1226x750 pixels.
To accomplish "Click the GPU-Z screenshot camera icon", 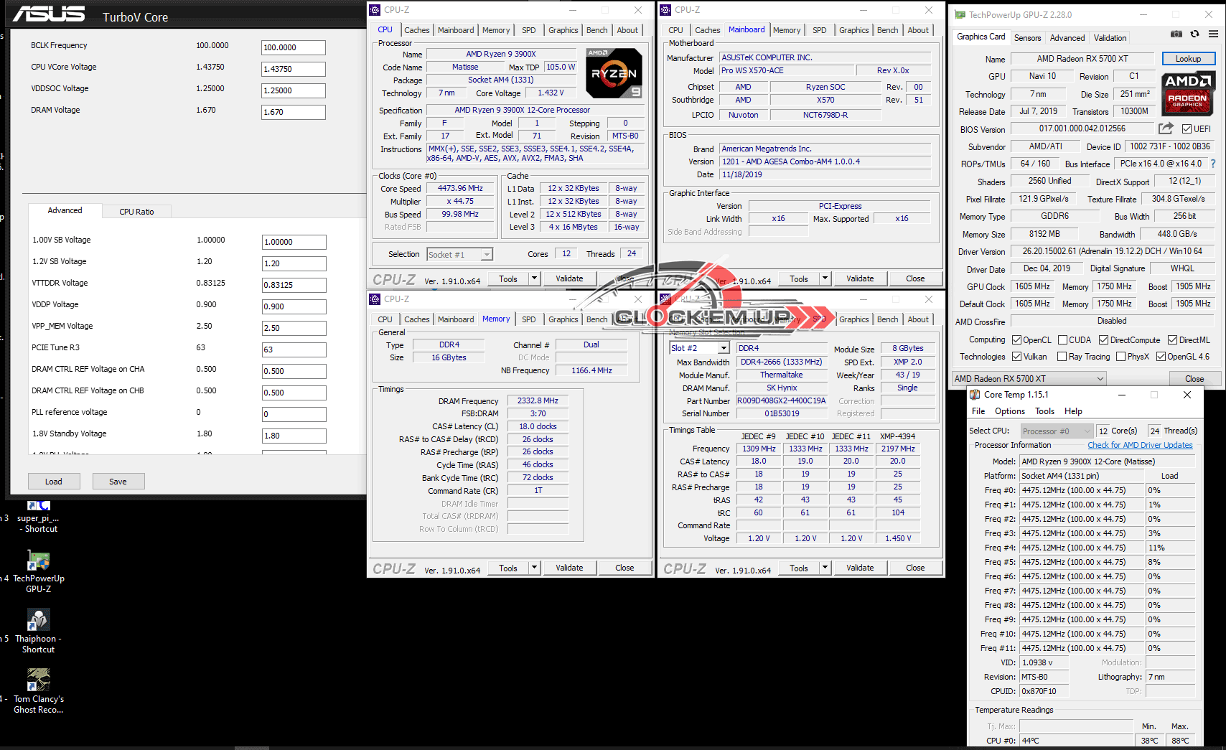I will 1176,34.
